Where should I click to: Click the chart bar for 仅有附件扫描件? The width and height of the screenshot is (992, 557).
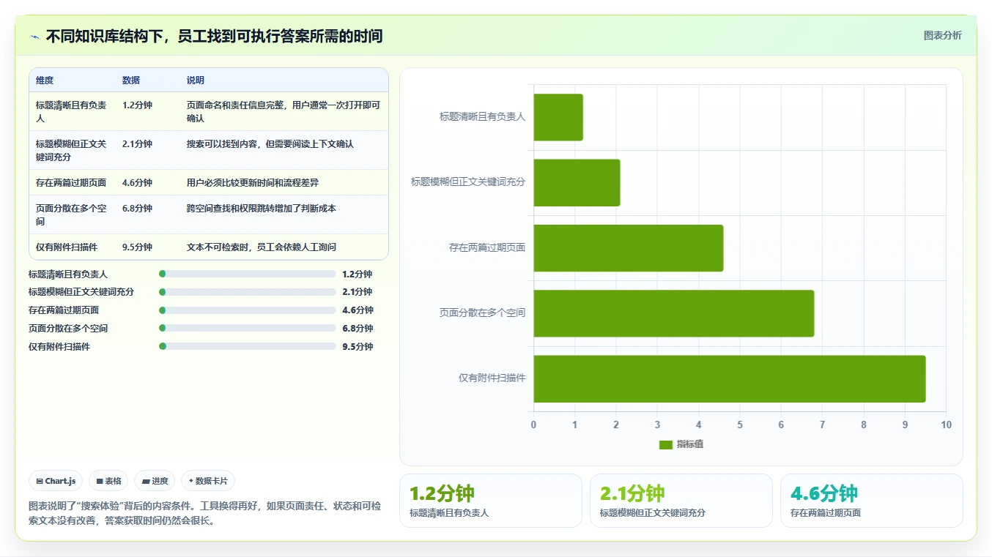coord(730,378)
